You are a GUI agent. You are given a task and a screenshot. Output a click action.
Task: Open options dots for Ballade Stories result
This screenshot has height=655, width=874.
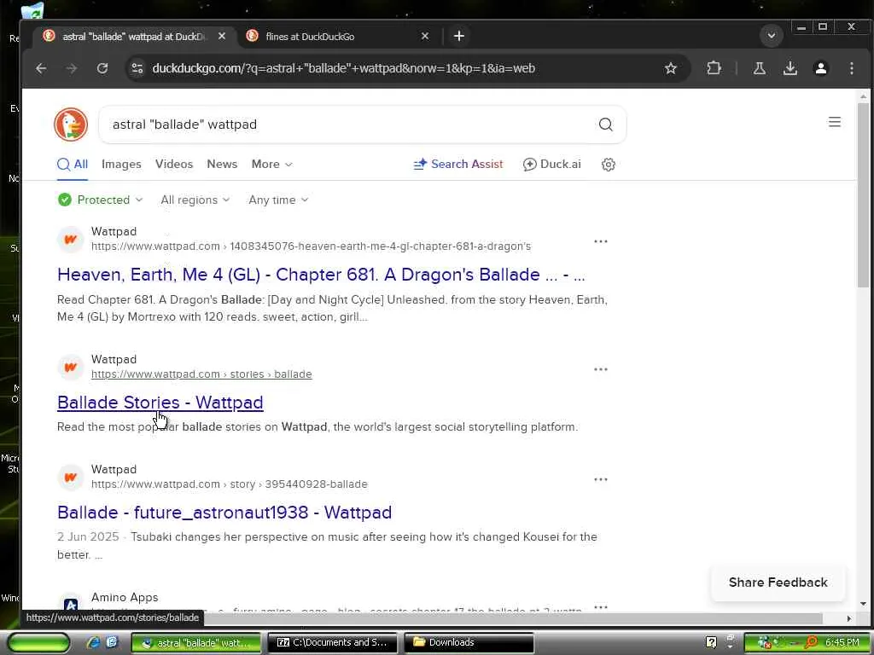[x=600, y=369]
